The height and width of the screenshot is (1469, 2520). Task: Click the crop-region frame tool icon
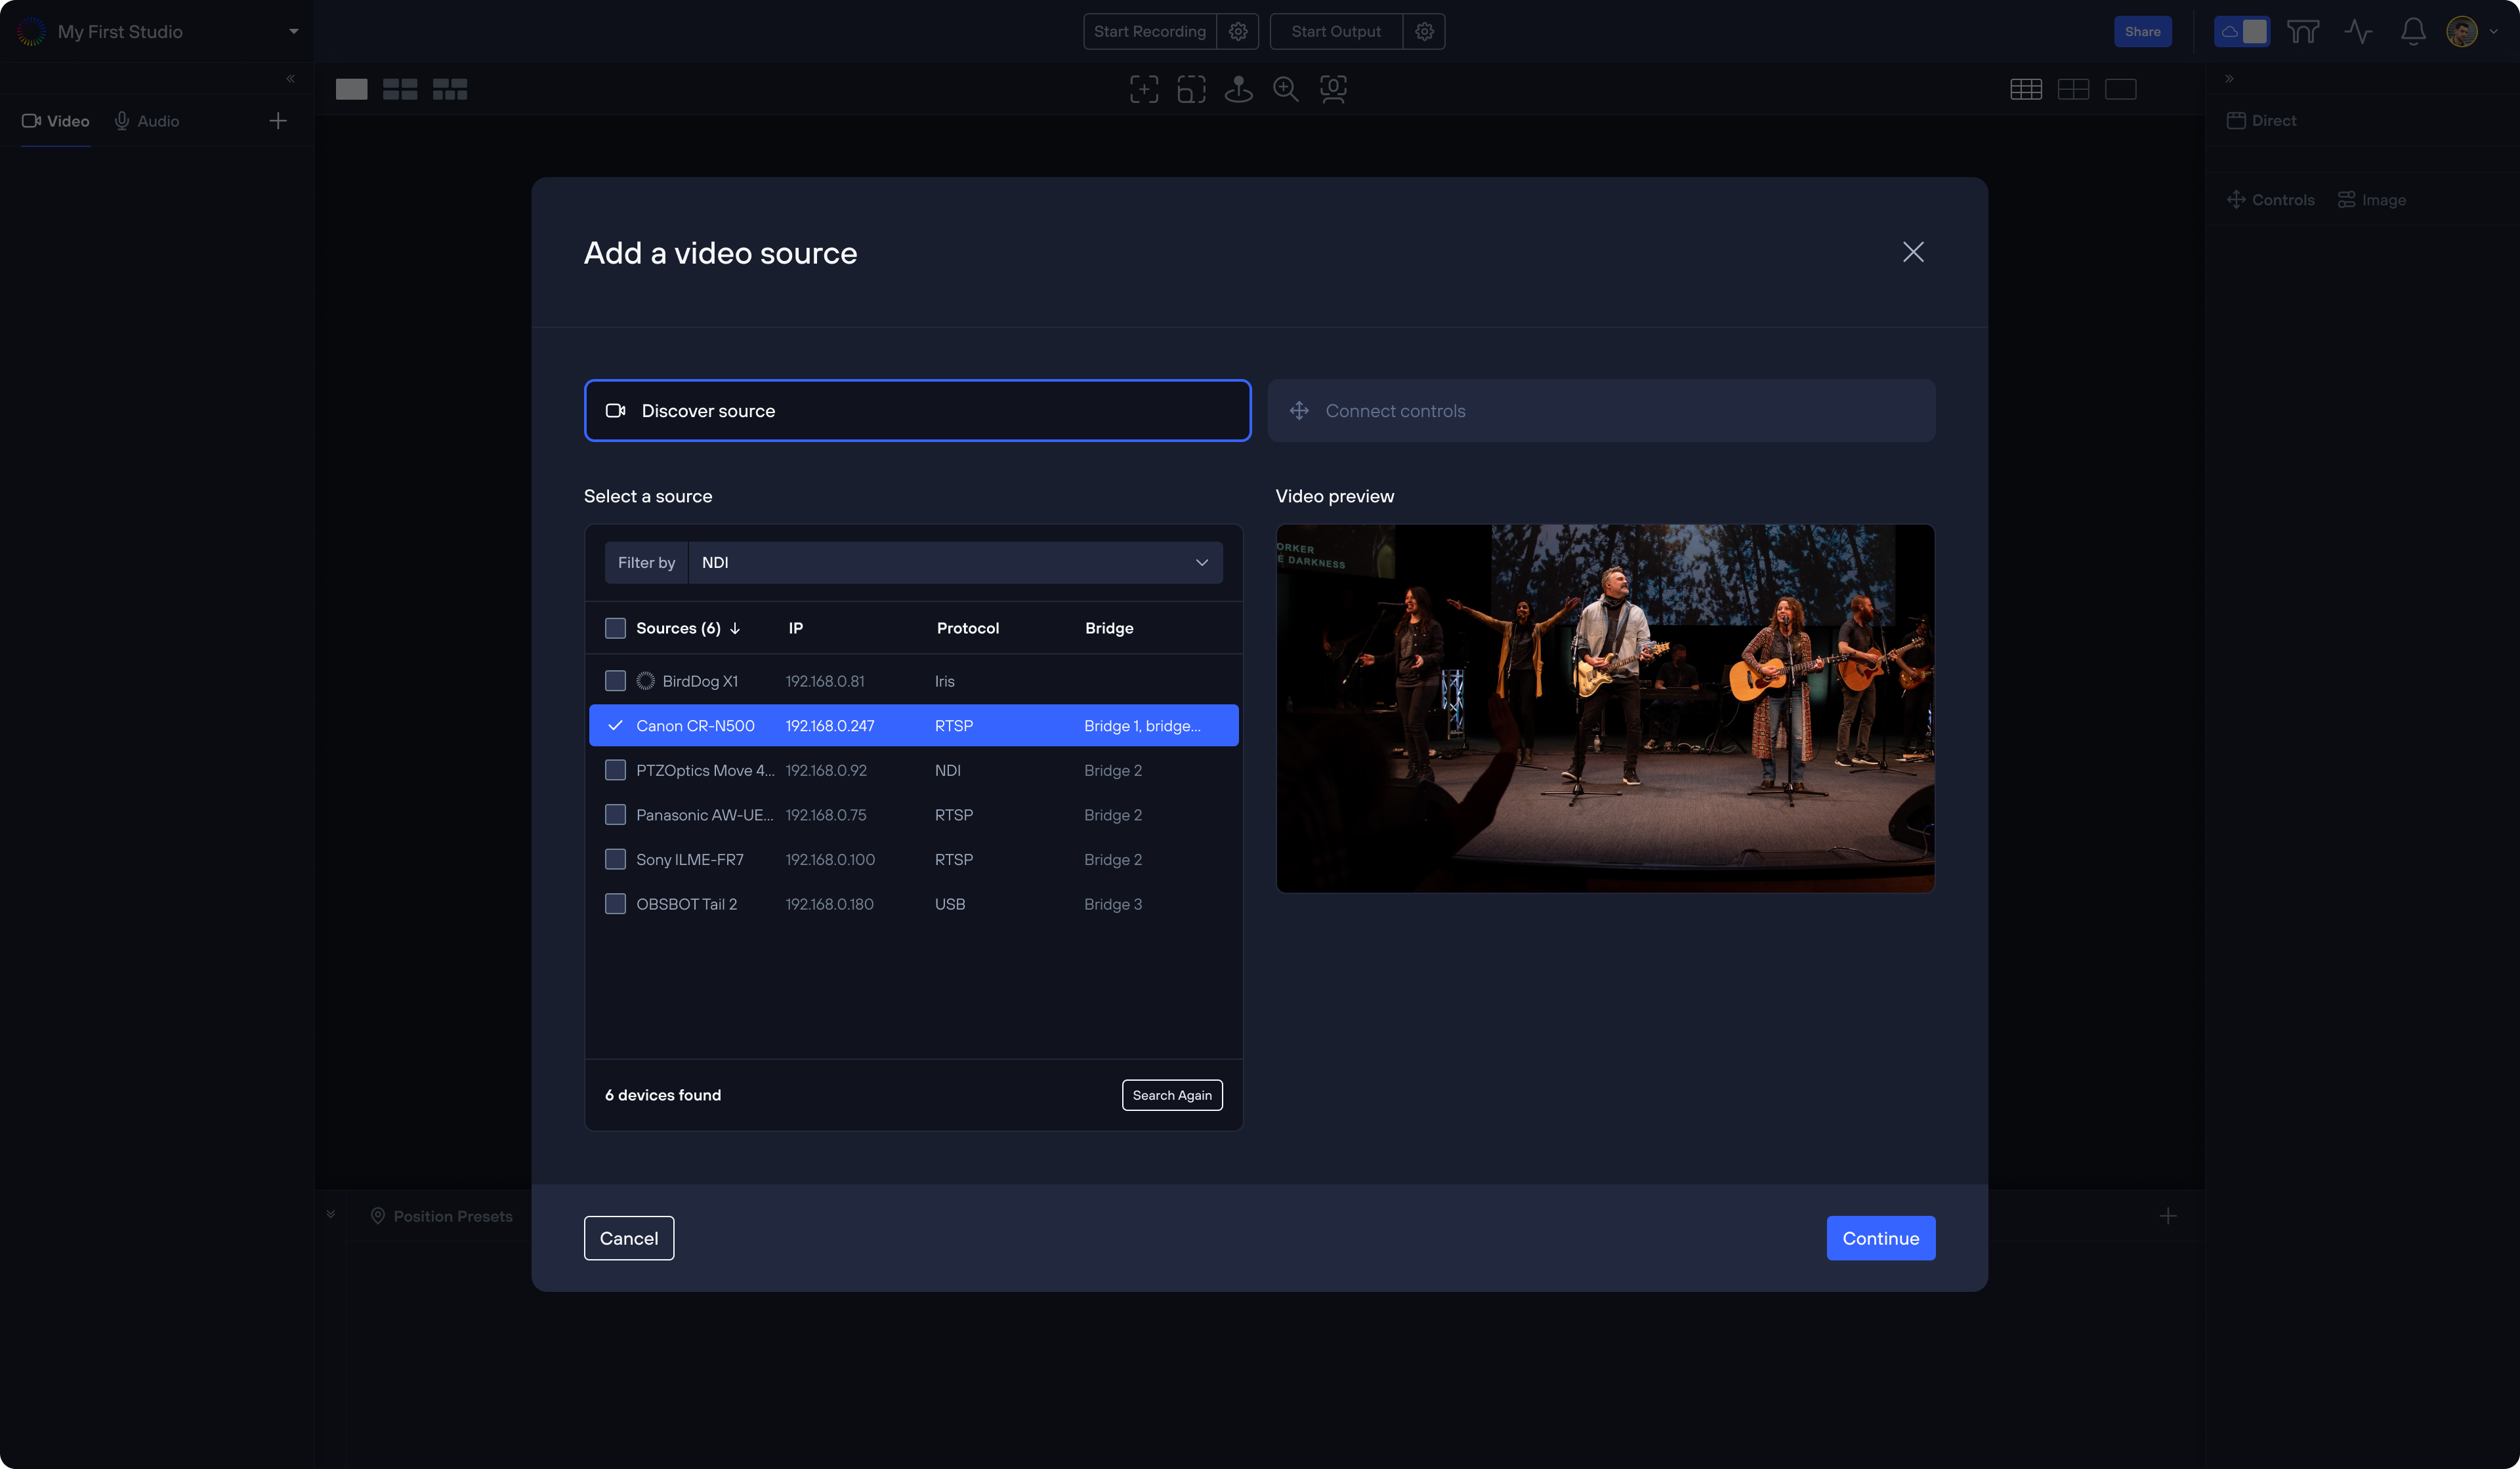click(1191, 89)
